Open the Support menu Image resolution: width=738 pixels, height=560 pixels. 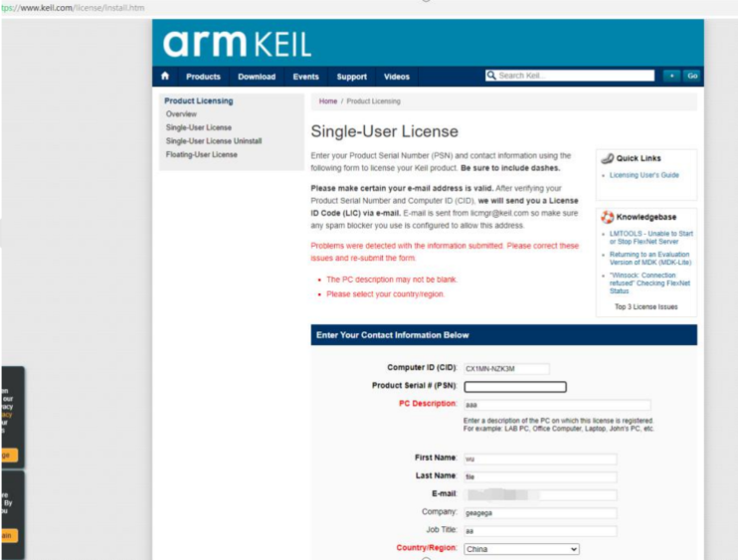[x=351, y=77]
